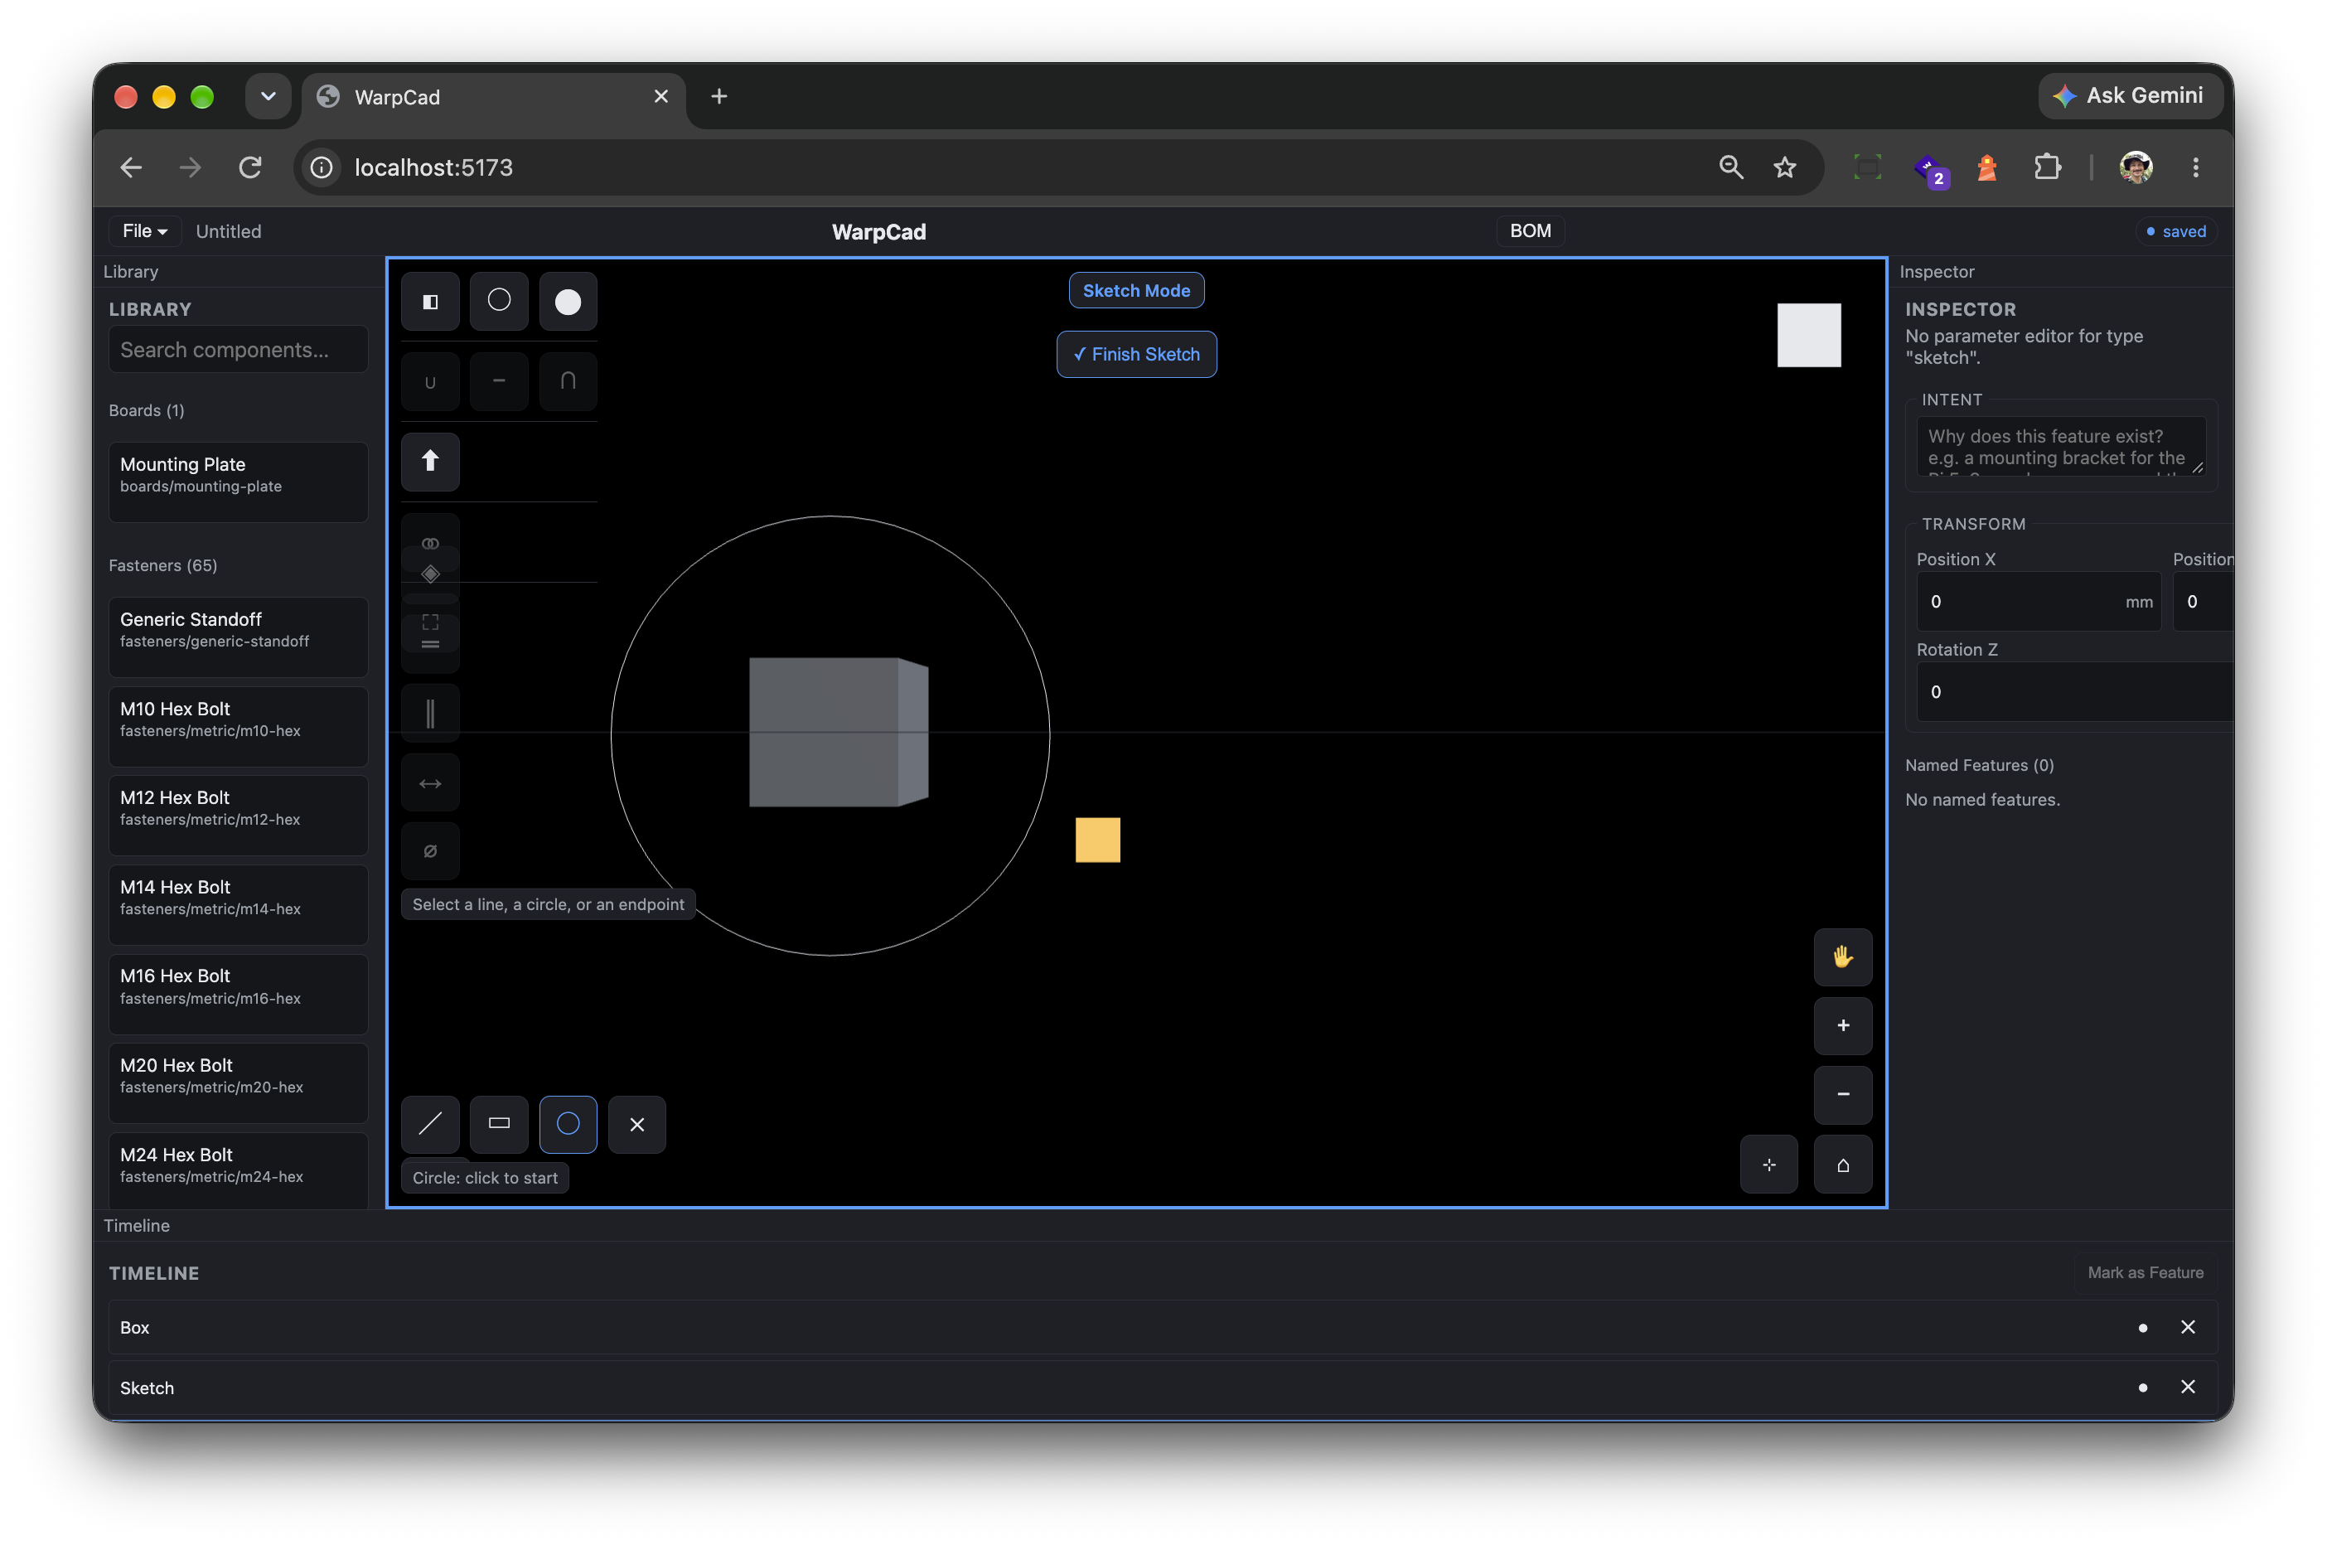Select the Box row in the timeline

(x=1163, y=1327)
